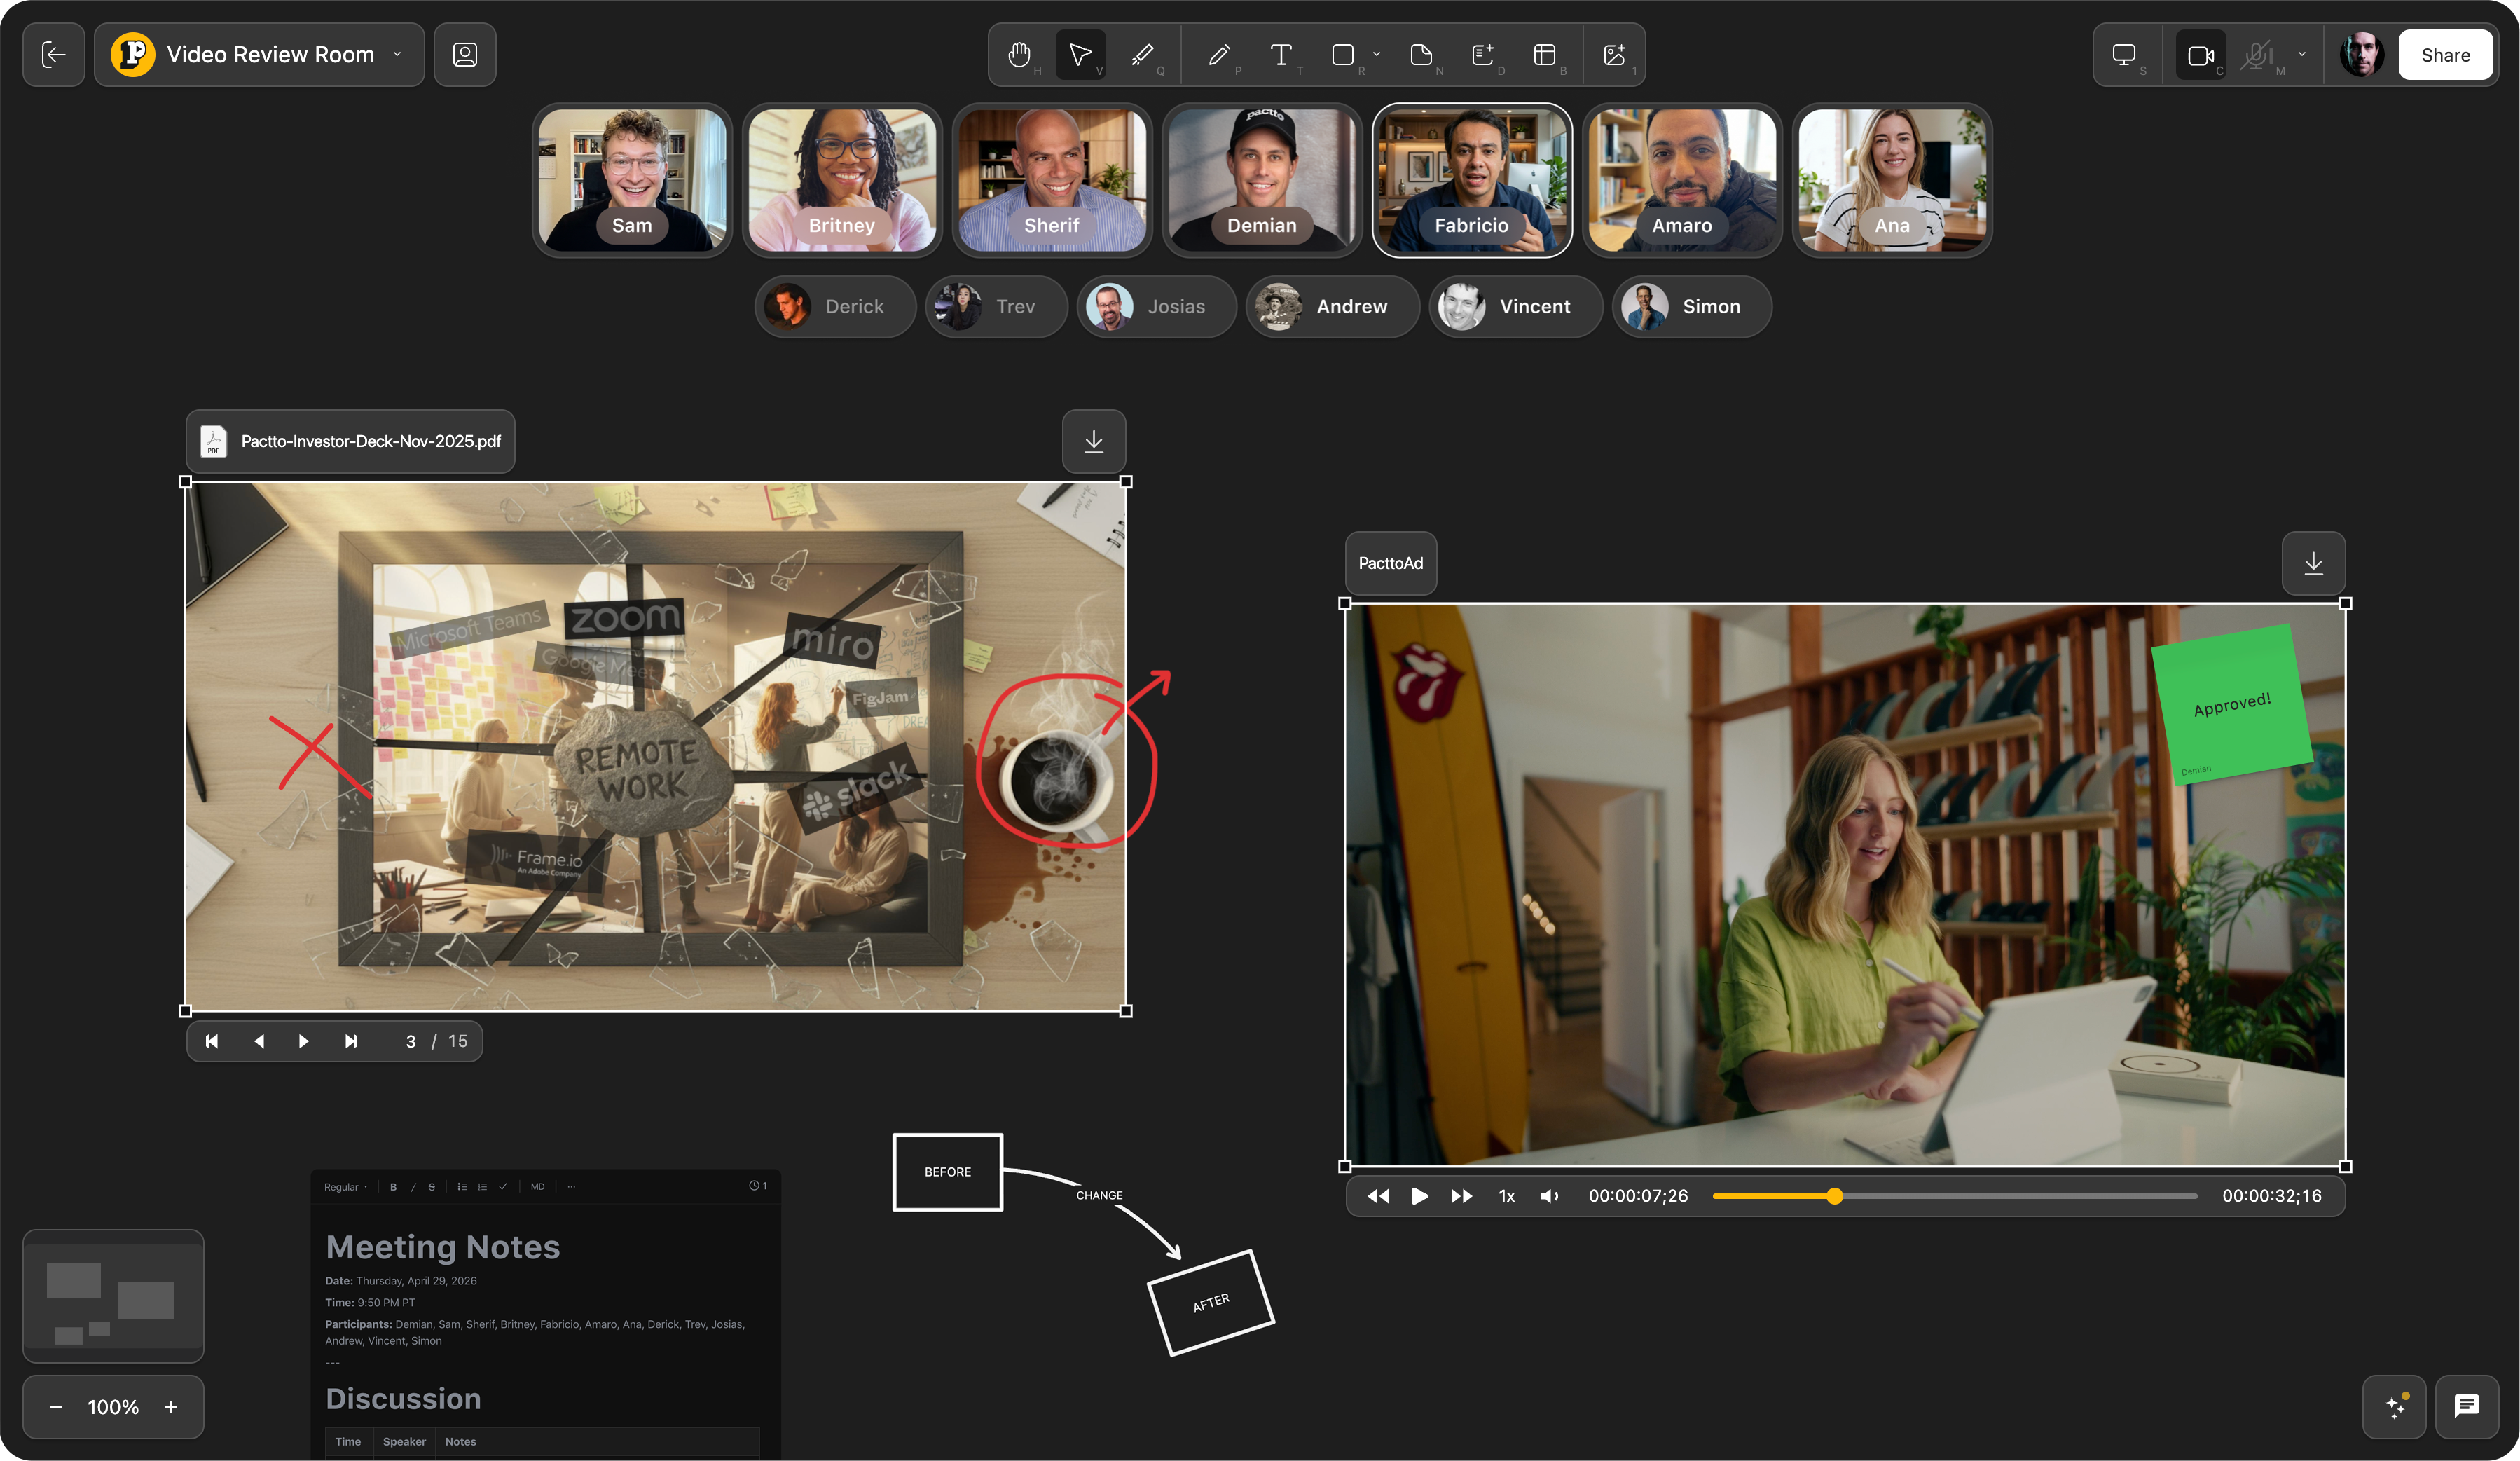2520x1461 pixels.
Task: Select the board layout tool
Action: click(1543, 55)
